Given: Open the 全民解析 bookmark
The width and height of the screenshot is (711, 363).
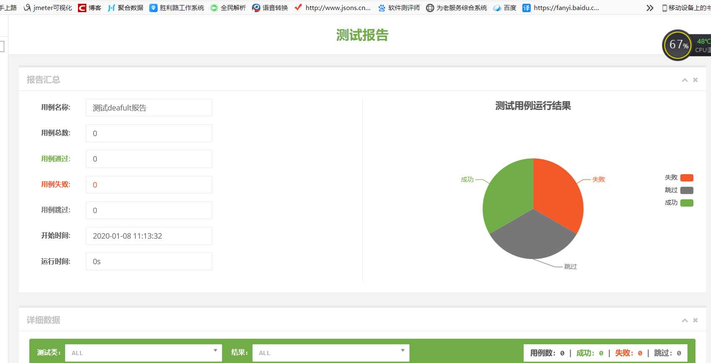Looking at the screenshot, I should point(228,8).
